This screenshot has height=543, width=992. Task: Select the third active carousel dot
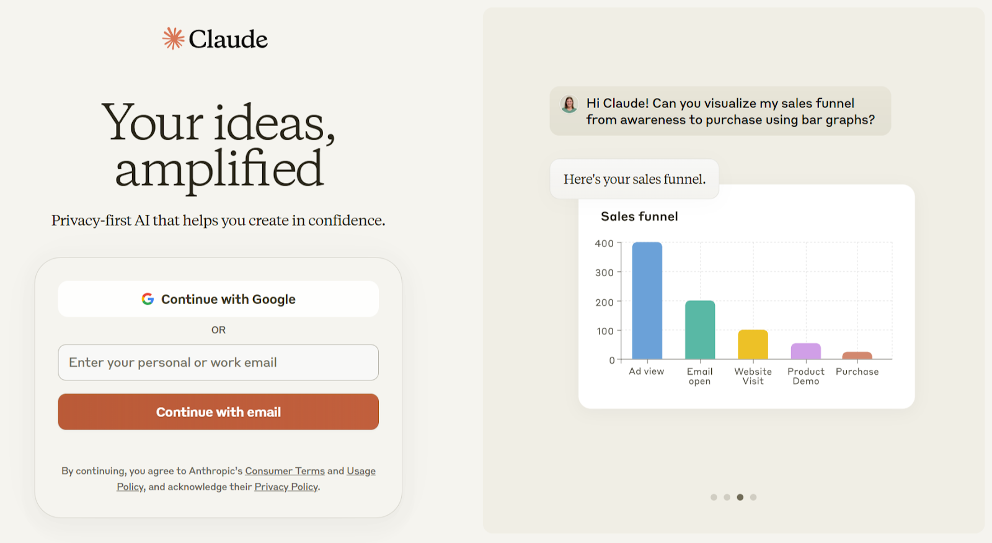click(x=740, y=497)
